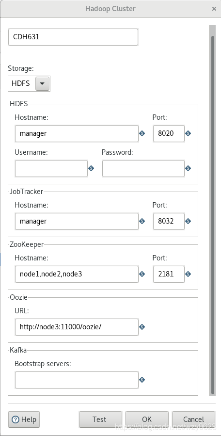
Task: Click variable icon beside Kafka Bootstrap servers
Action: pos(142,380)
